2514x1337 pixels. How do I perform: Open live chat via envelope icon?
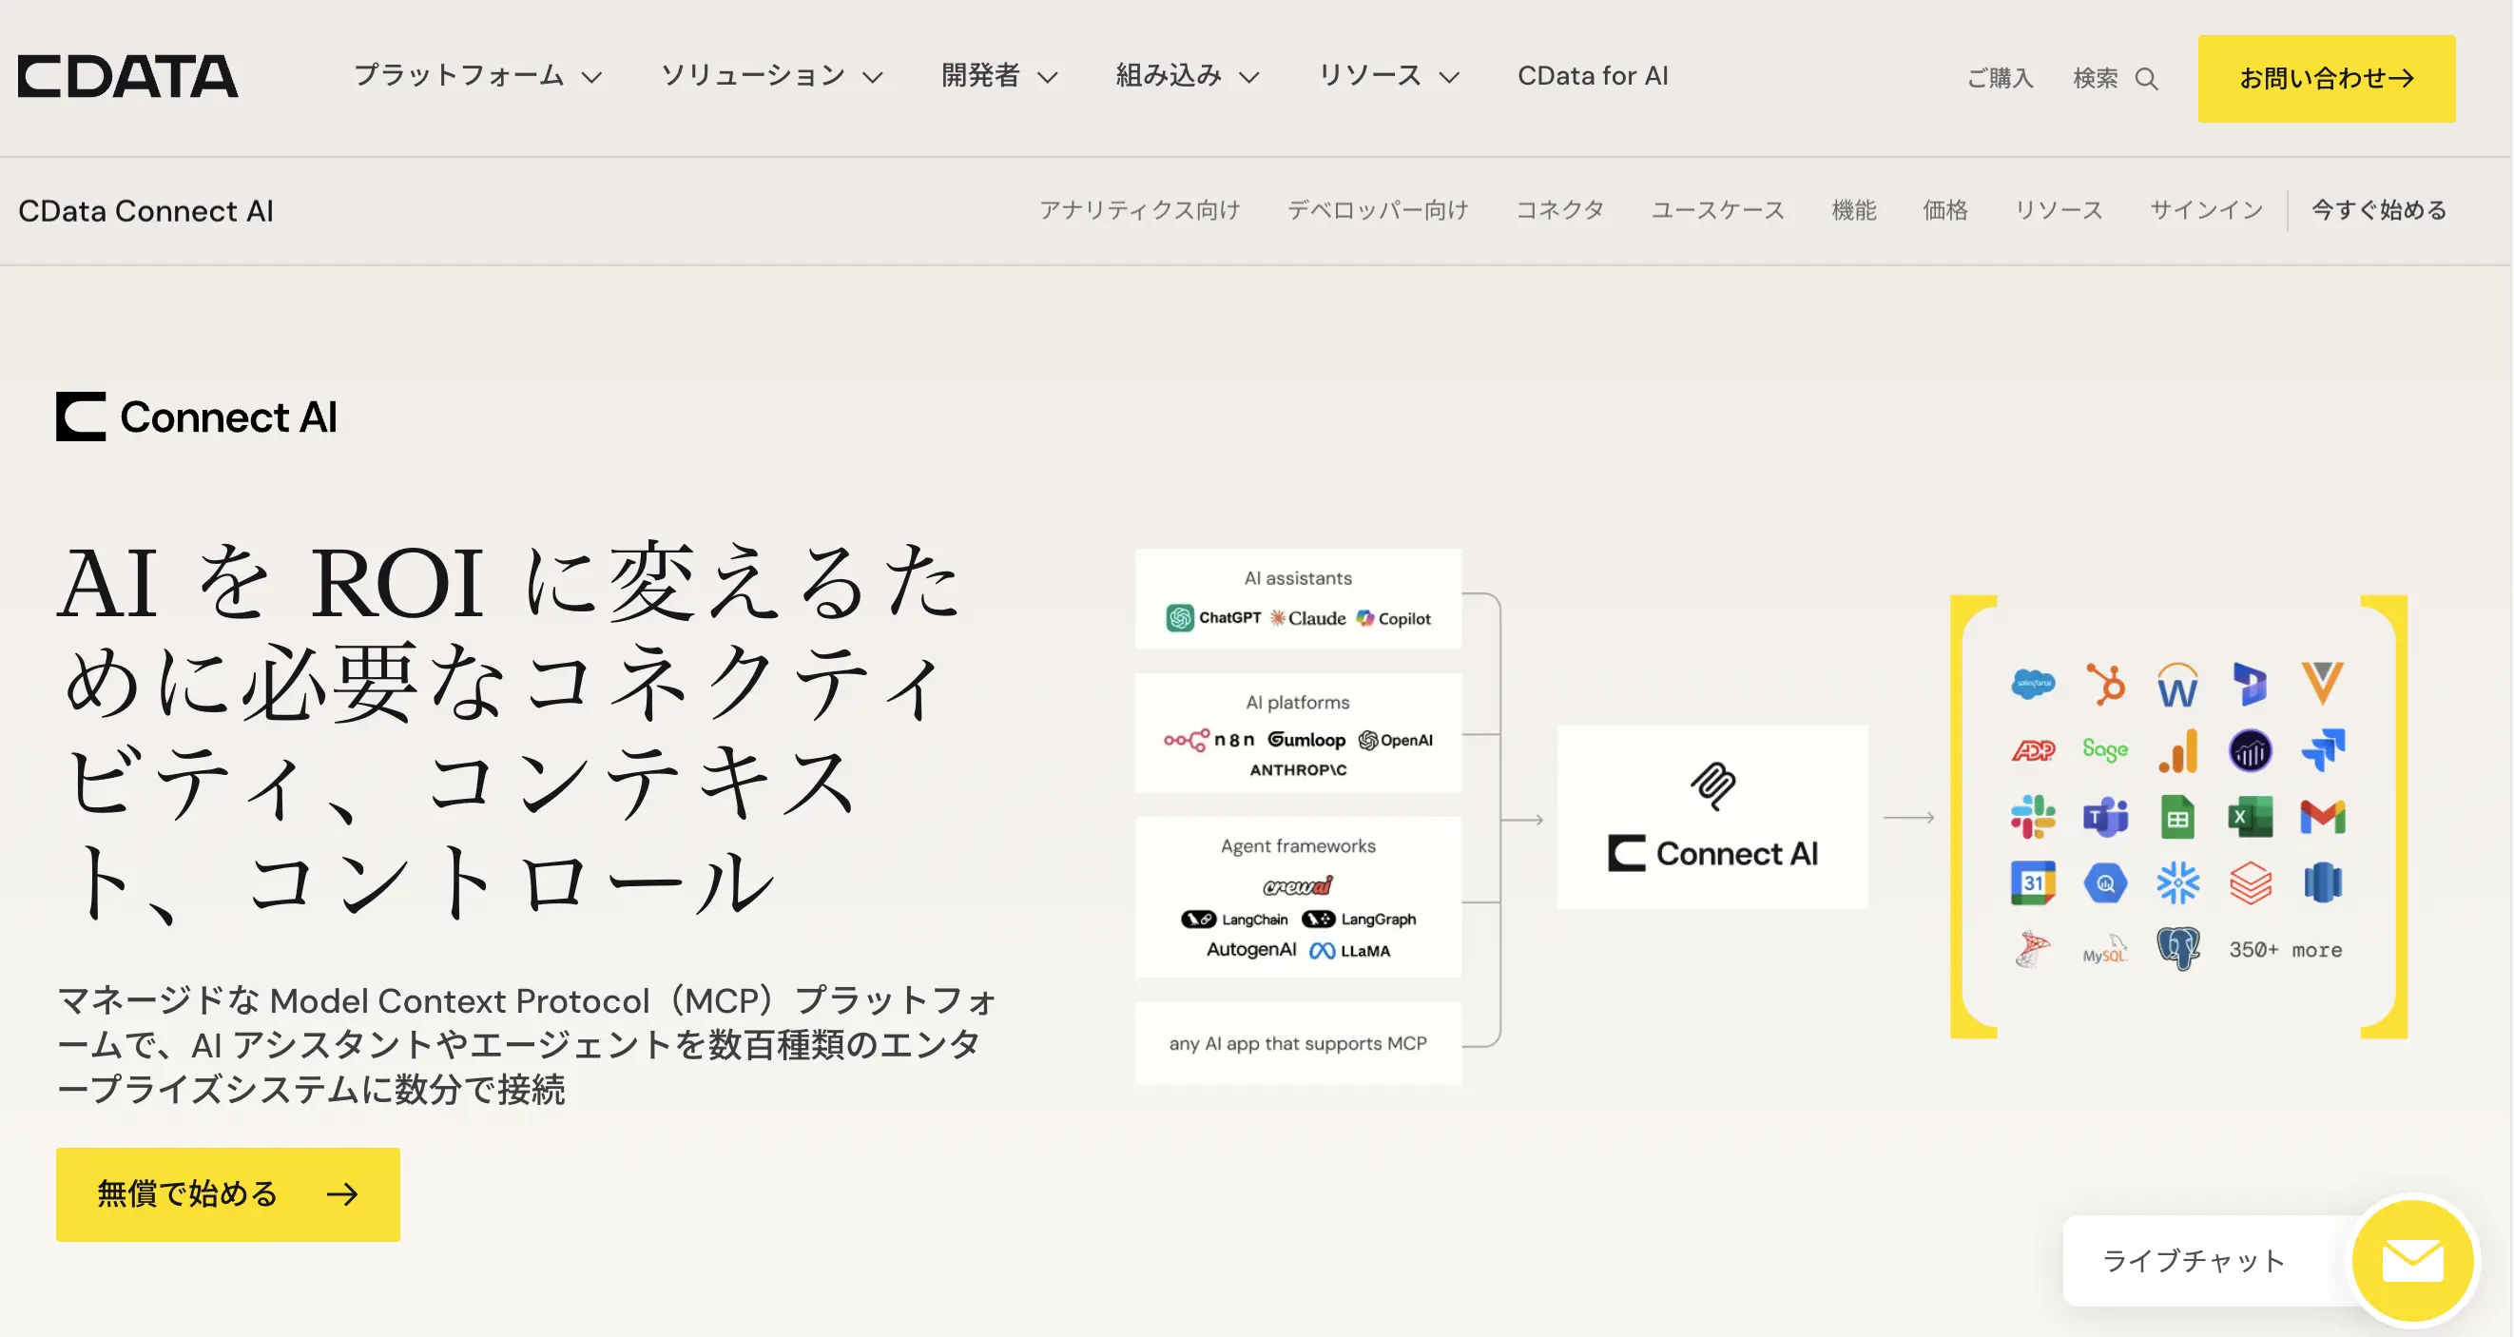(x=2412, y=1260)
